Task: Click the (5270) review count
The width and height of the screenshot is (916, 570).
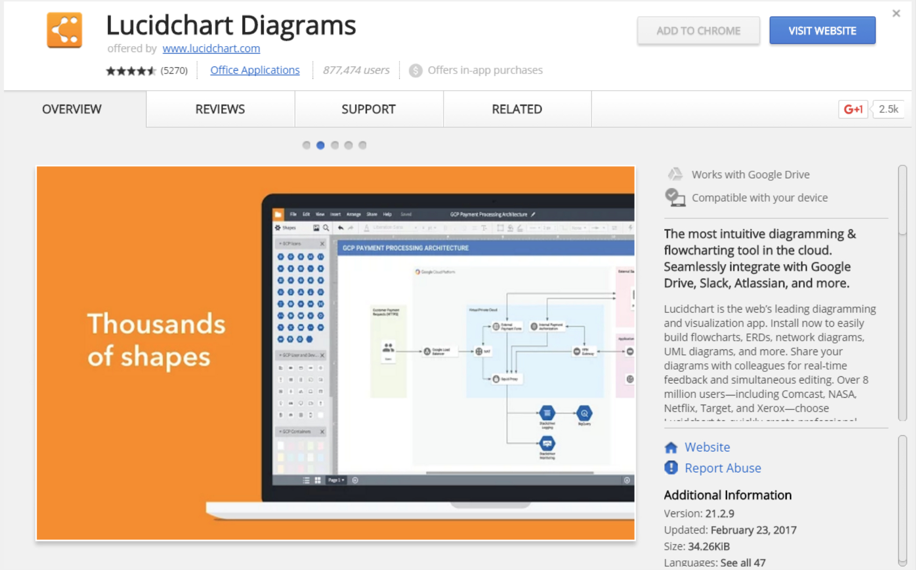Action: pos(174,70)
